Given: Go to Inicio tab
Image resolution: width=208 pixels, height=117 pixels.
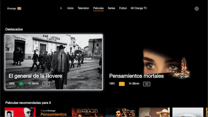Looking at the screenshot, I should click(70, 8).
